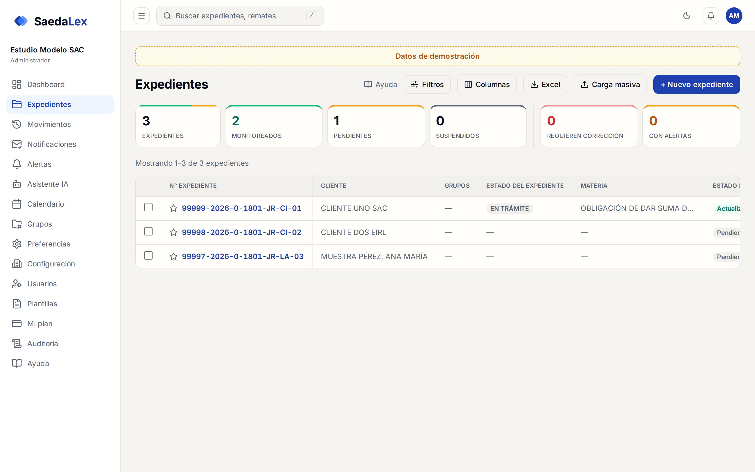The height and width of the screenshot is (472, 755).
Task: Sort by N° EXPEDIENTE column header
Action: tap(193, 186)
